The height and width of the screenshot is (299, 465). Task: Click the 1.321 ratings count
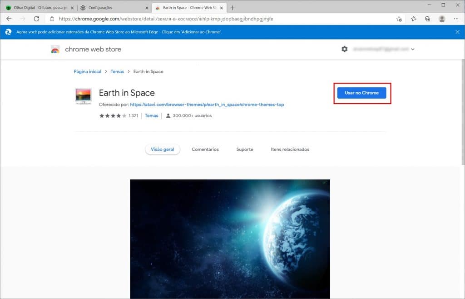coord(134,116)
